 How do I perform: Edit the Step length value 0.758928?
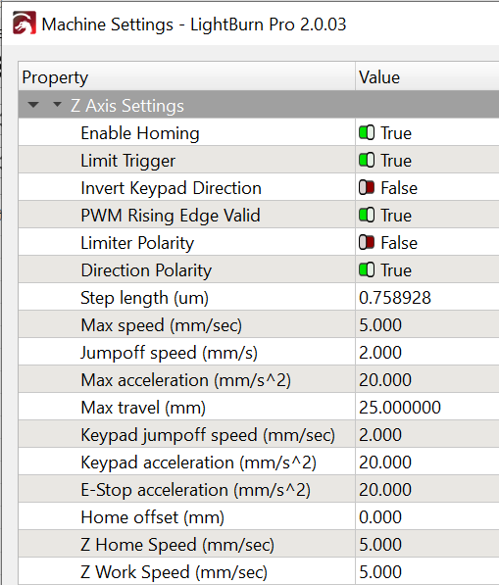tap(427, 297)
